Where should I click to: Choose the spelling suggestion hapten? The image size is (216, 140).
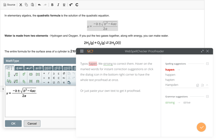(170, 80)
